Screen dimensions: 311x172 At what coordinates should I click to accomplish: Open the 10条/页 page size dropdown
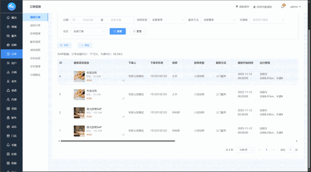245,150
